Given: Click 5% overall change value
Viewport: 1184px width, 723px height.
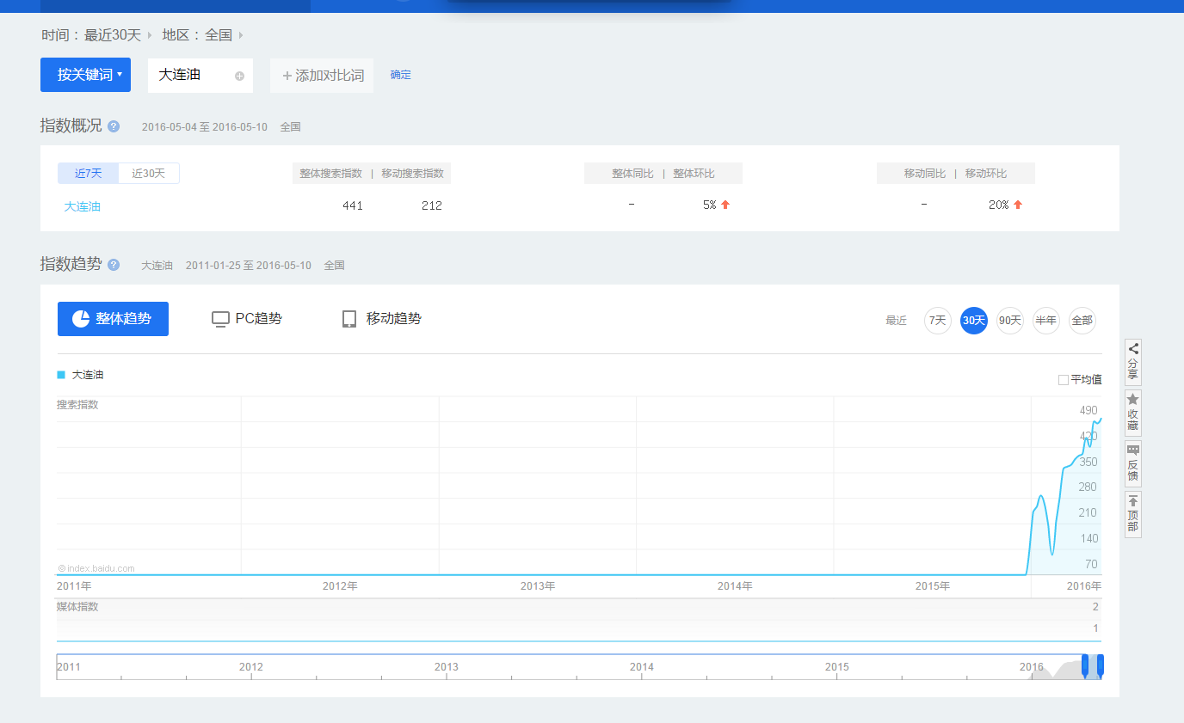Looking at the screenshot, I should click(x=710, y=205).
